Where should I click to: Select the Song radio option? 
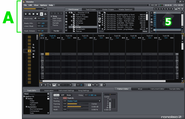[55, 16]
